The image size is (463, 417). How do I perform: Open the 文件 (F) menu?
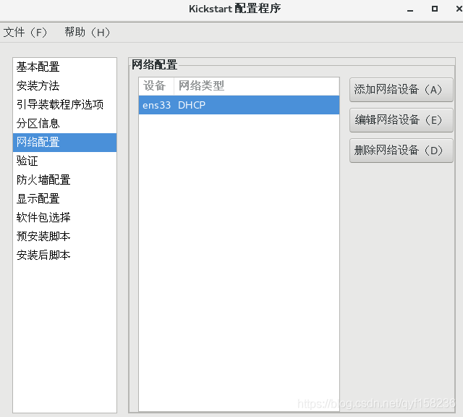25,32
